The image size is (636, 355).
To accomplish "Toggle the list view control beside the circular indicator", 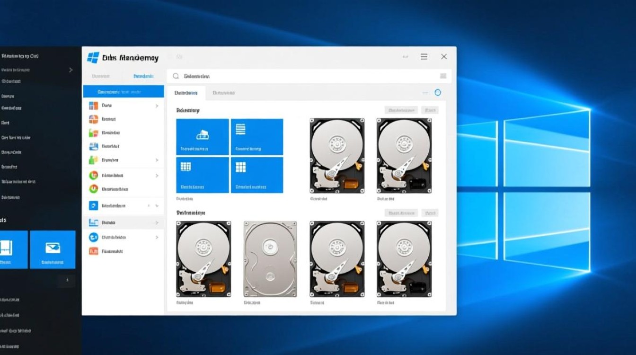I will pos(425,92).
